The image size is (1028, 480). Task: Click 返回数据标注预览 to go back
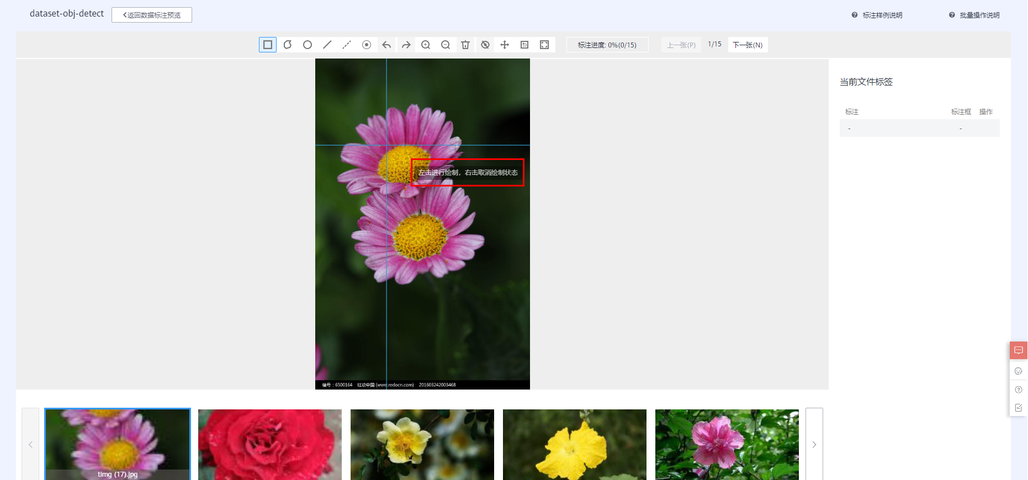[152, 15]
